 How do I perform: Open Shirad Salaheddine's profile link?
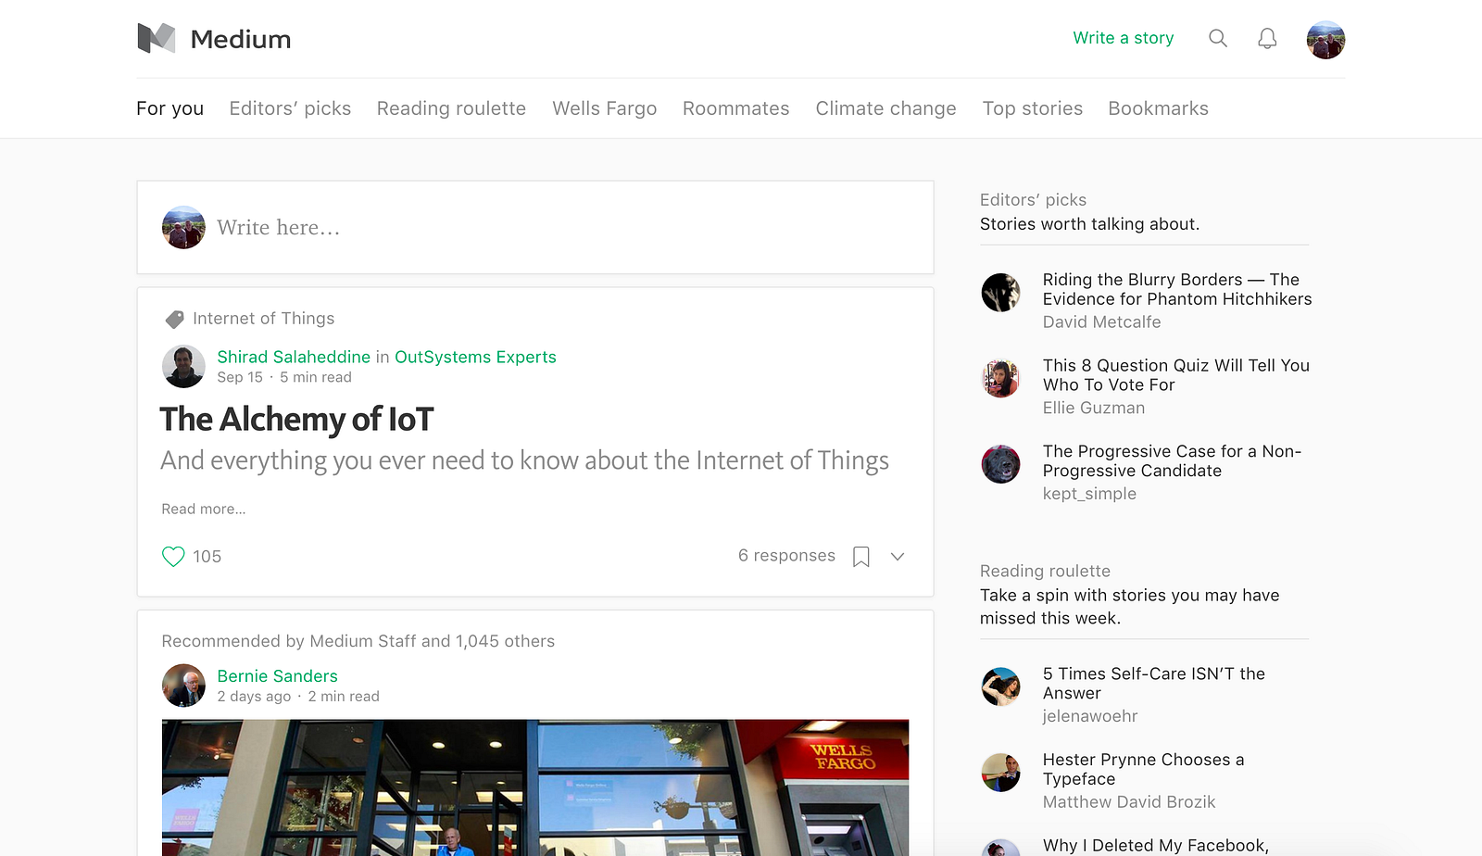tap(294, 358)
